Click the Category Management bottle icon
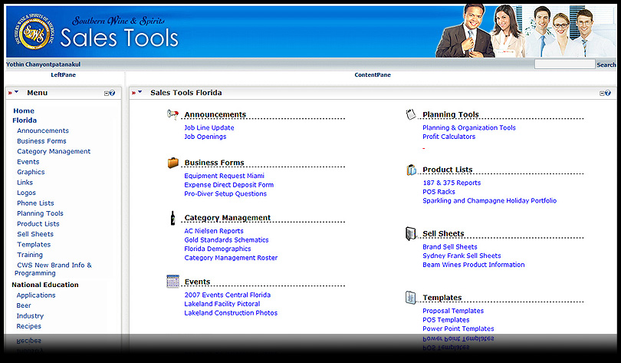Image resolution: width=621 pixels, height=363 pixels. coord(172,218)
